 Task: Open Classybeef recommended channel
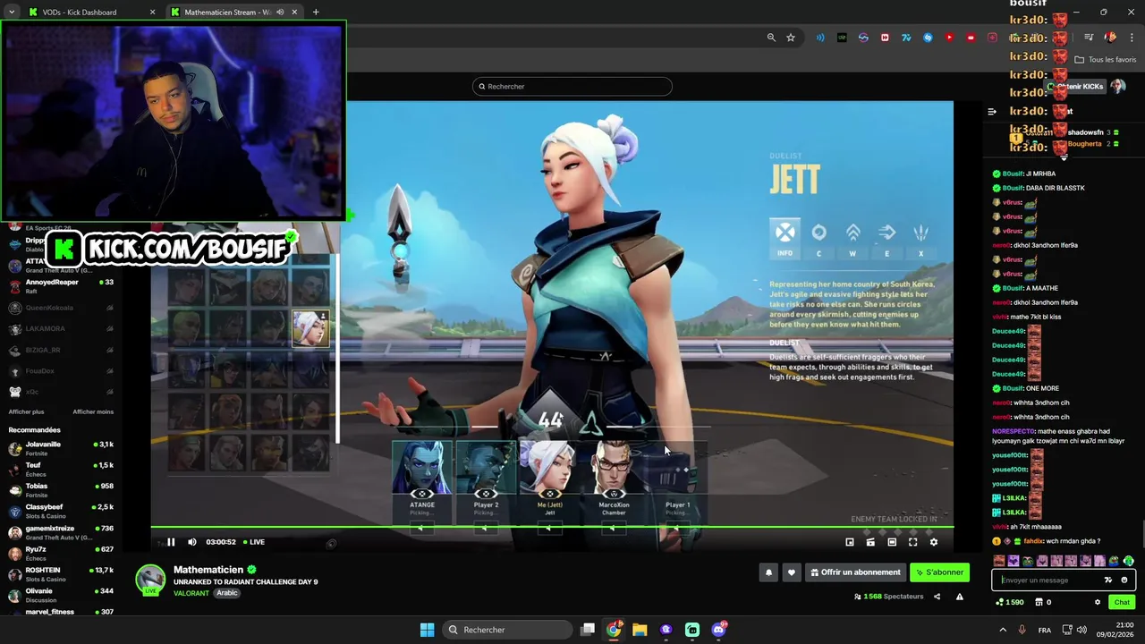pyautogui.click(x=61, y=511)
